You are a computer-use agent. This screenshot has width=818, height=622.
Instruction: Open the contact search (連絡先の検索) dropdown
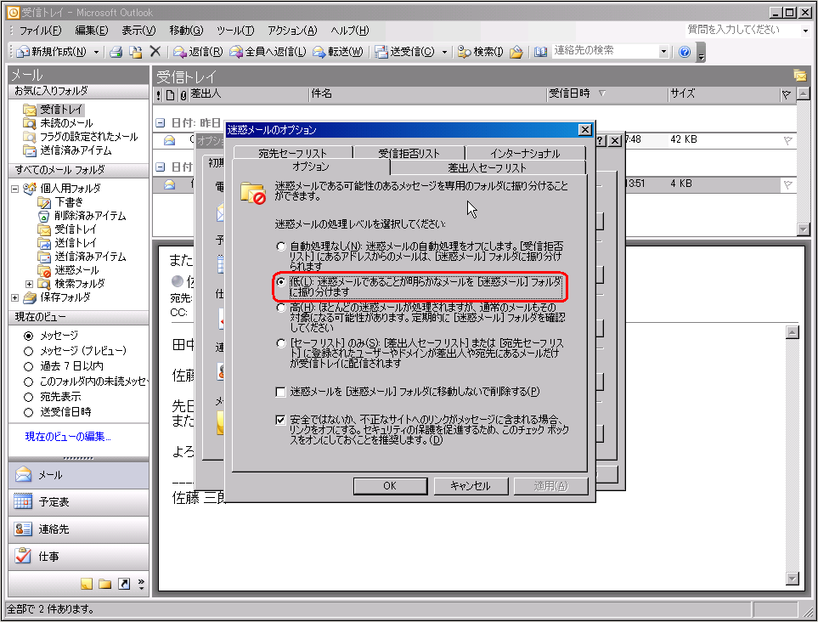663,51
